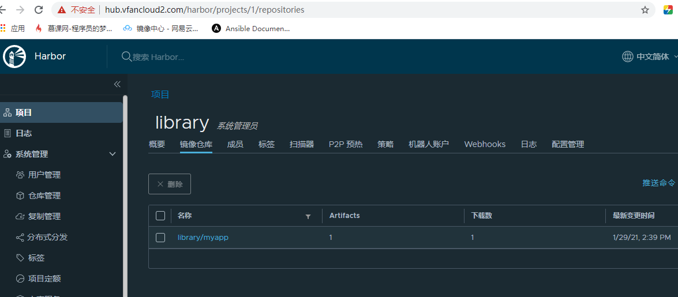Open the 成员 tab

click(235, 144)
